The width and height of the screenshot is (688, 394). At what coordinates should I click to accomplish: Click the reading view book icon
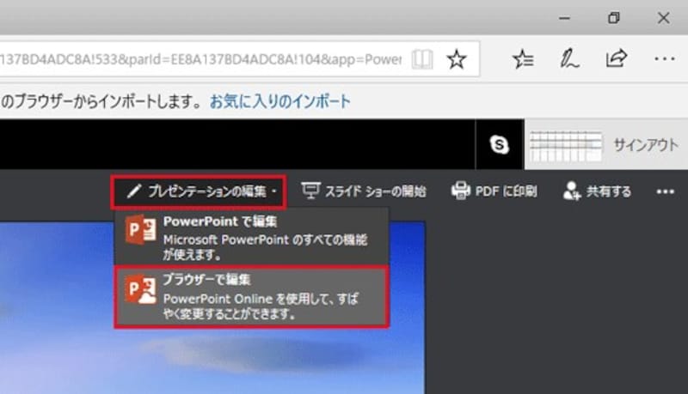(x=421, y=59)
